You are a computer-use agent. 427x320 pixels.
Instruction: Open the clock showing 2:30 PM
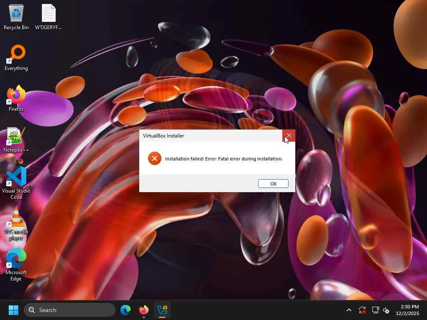pyautogui.click(x=407, y=310)
